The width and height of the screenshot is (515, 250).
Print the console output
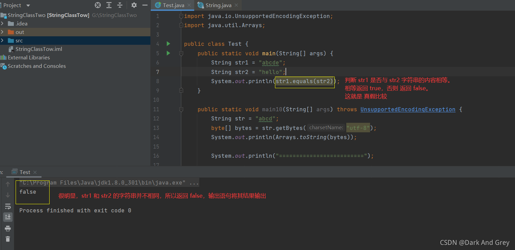[x=8, y=228]
